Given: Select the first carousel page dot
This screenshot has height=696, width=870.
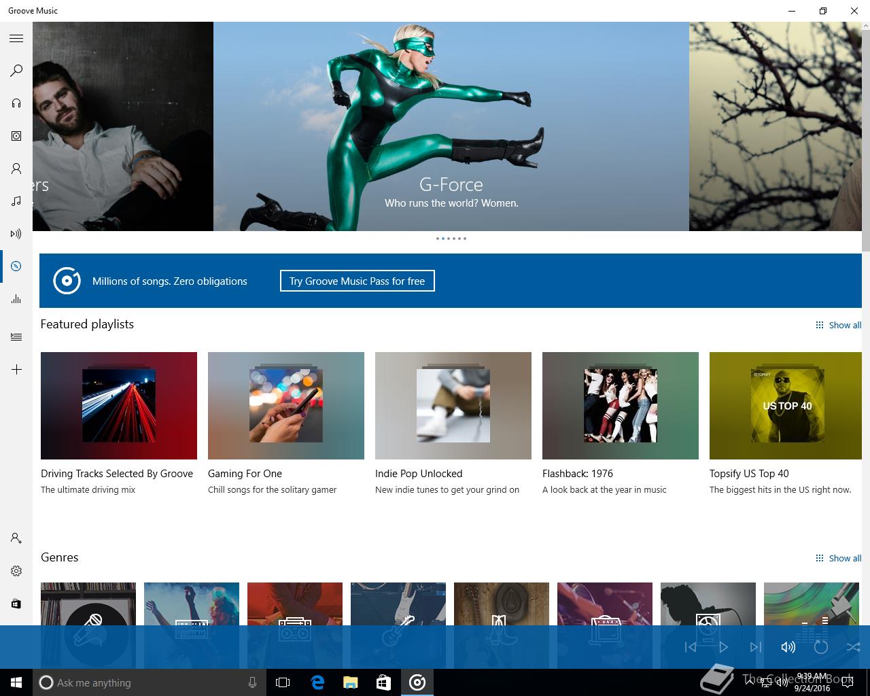Looking at the screenshot, I should tap(437, 239).
